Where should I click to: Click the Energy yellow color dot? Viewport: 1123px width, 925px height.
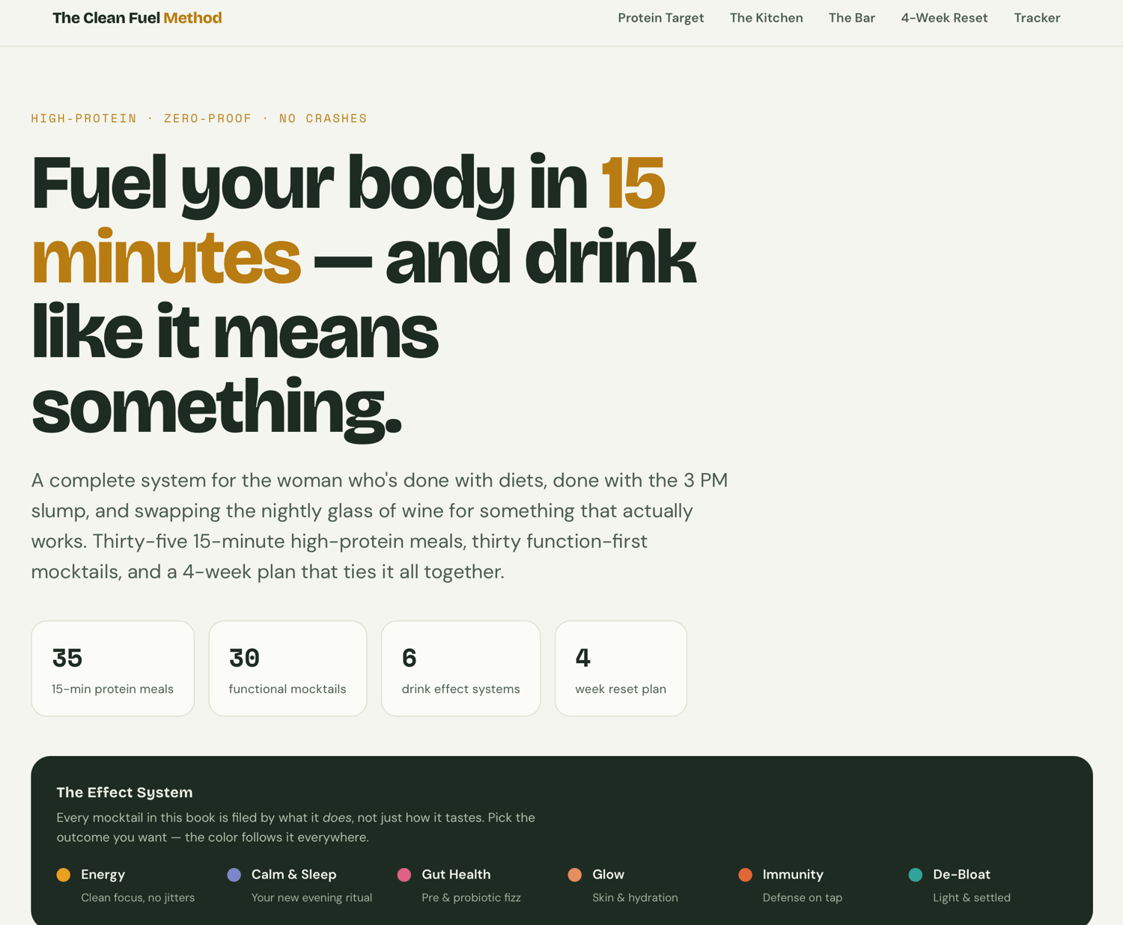click(64, 875)
